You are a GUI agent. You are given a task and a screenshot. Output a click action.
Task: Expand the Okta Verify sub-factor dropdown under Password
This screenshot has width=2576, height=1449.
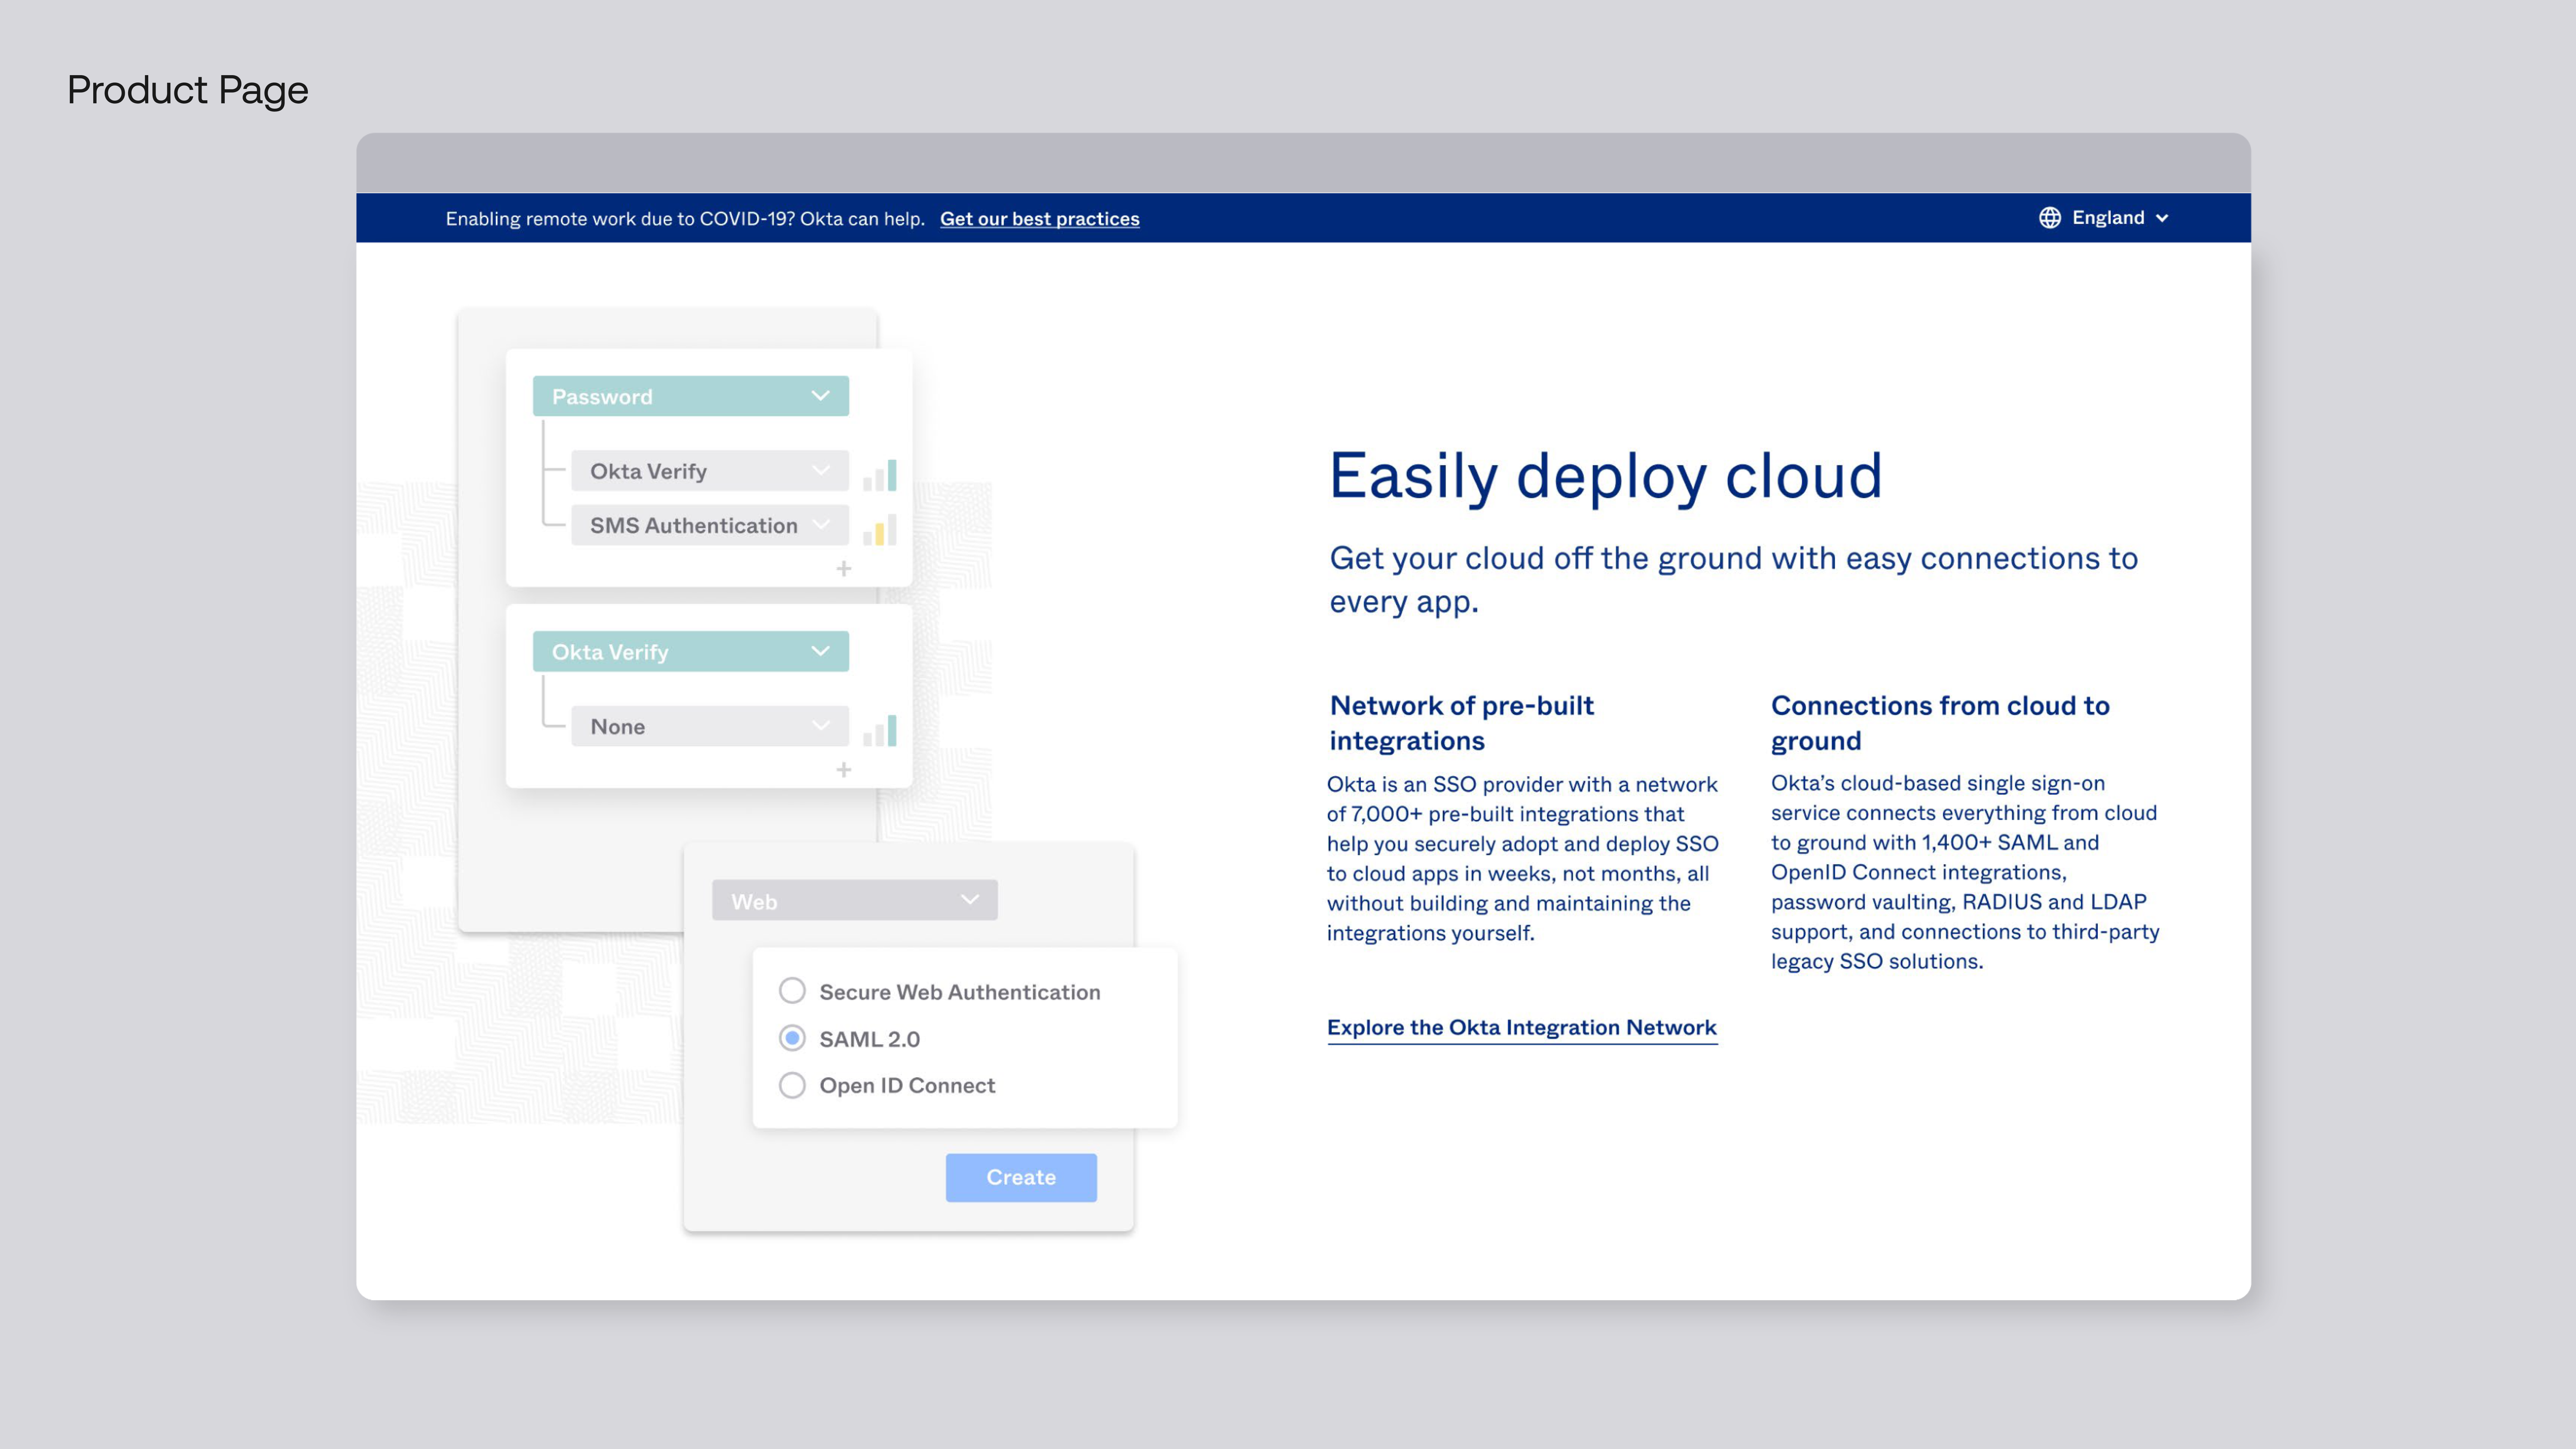tap(710, 471)
